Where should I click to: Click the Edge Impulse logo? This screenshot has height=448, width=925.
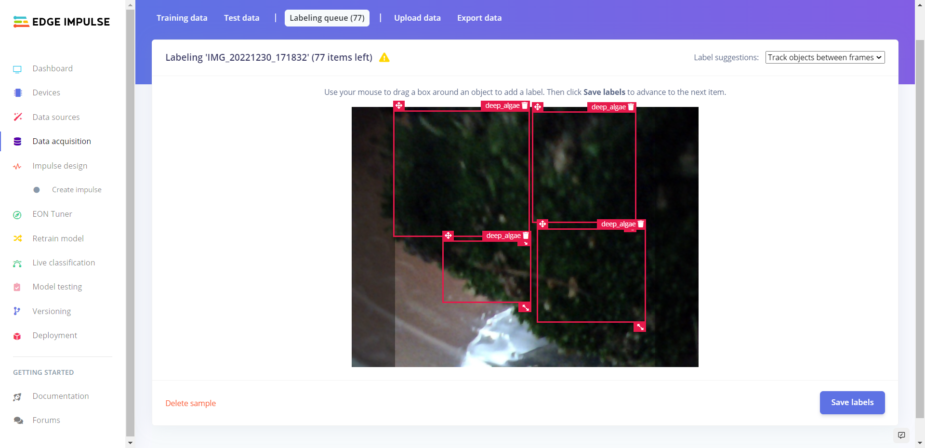pos(62,22)
